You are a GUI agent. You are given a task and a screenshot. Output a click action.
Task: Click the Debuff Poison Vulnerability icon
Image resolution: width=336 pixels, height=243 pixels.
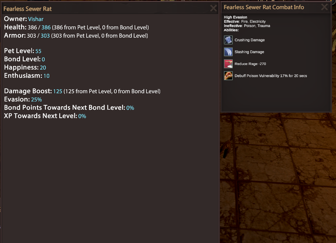[x=228, y=76]
